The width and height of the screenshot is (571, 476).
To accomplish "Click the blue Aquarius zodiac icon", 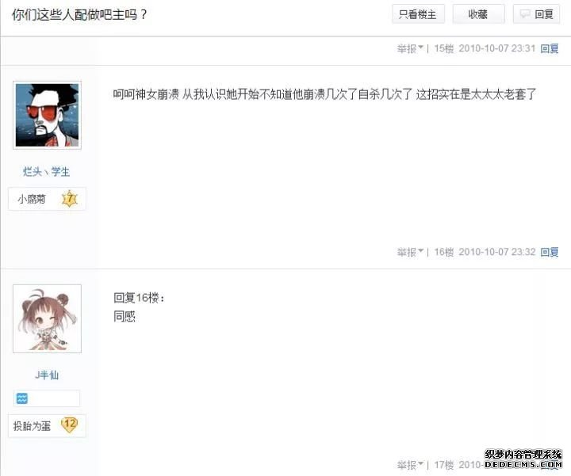I will (x=22, y=398).
